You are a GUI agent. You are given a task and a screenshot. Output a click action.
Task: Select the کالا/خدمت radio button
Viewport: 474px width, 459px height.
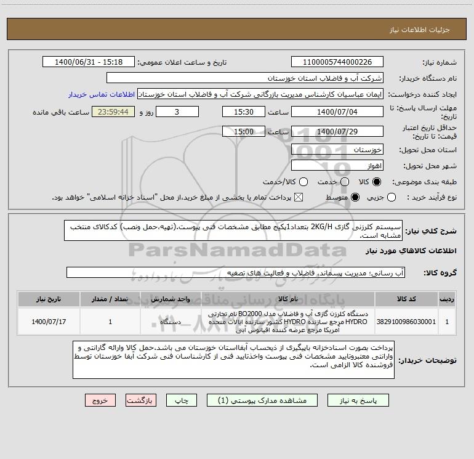point(303,182)
